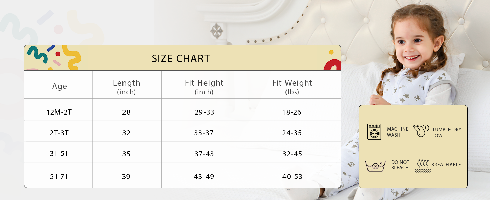Click the Fit Height column header

204,86
